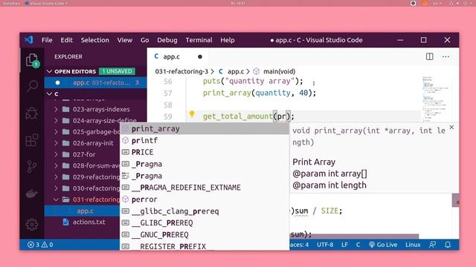Open the Docker view in activity bar
The width and height of the screenshot is (476, 267).
[32, 193]
